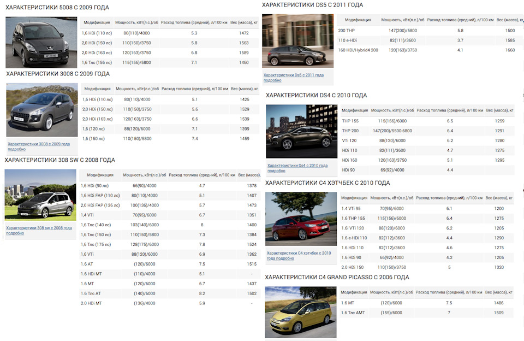Select '1,4 VTi' modification in 308 SW table
Image resolution: width=524 pixels, height=341 pixels.
click(x=87, y=215)
